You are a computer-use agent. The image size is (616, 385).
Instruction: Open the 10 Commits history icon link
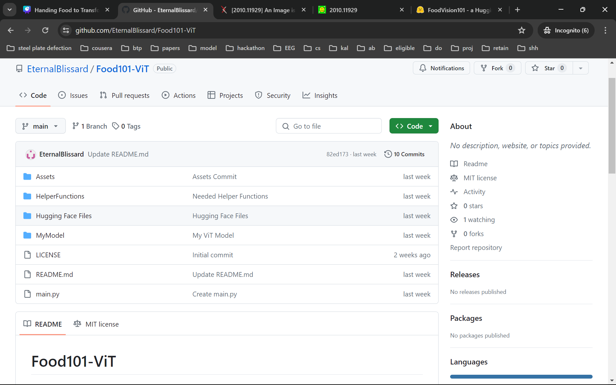click(404, 154)
